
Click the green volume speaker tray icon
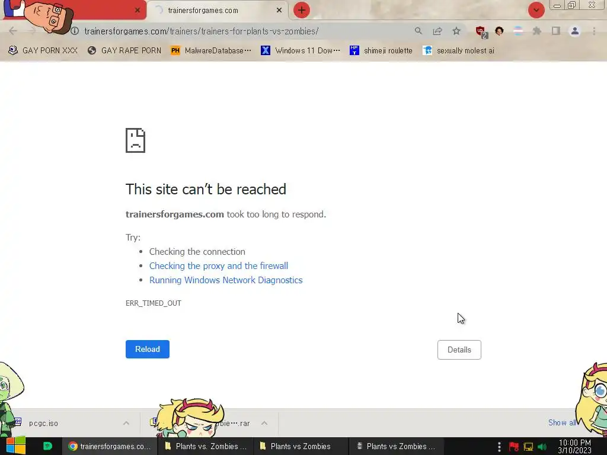tap(542, 447)
